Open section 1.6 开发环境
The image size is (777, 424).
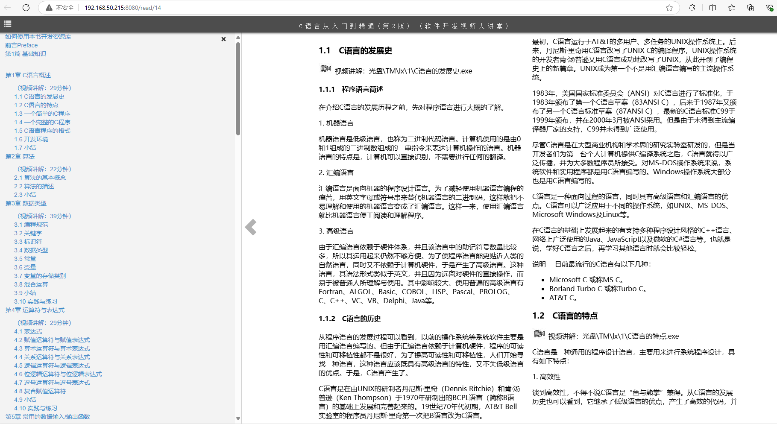pyautogui.click(x=31, y=139)
